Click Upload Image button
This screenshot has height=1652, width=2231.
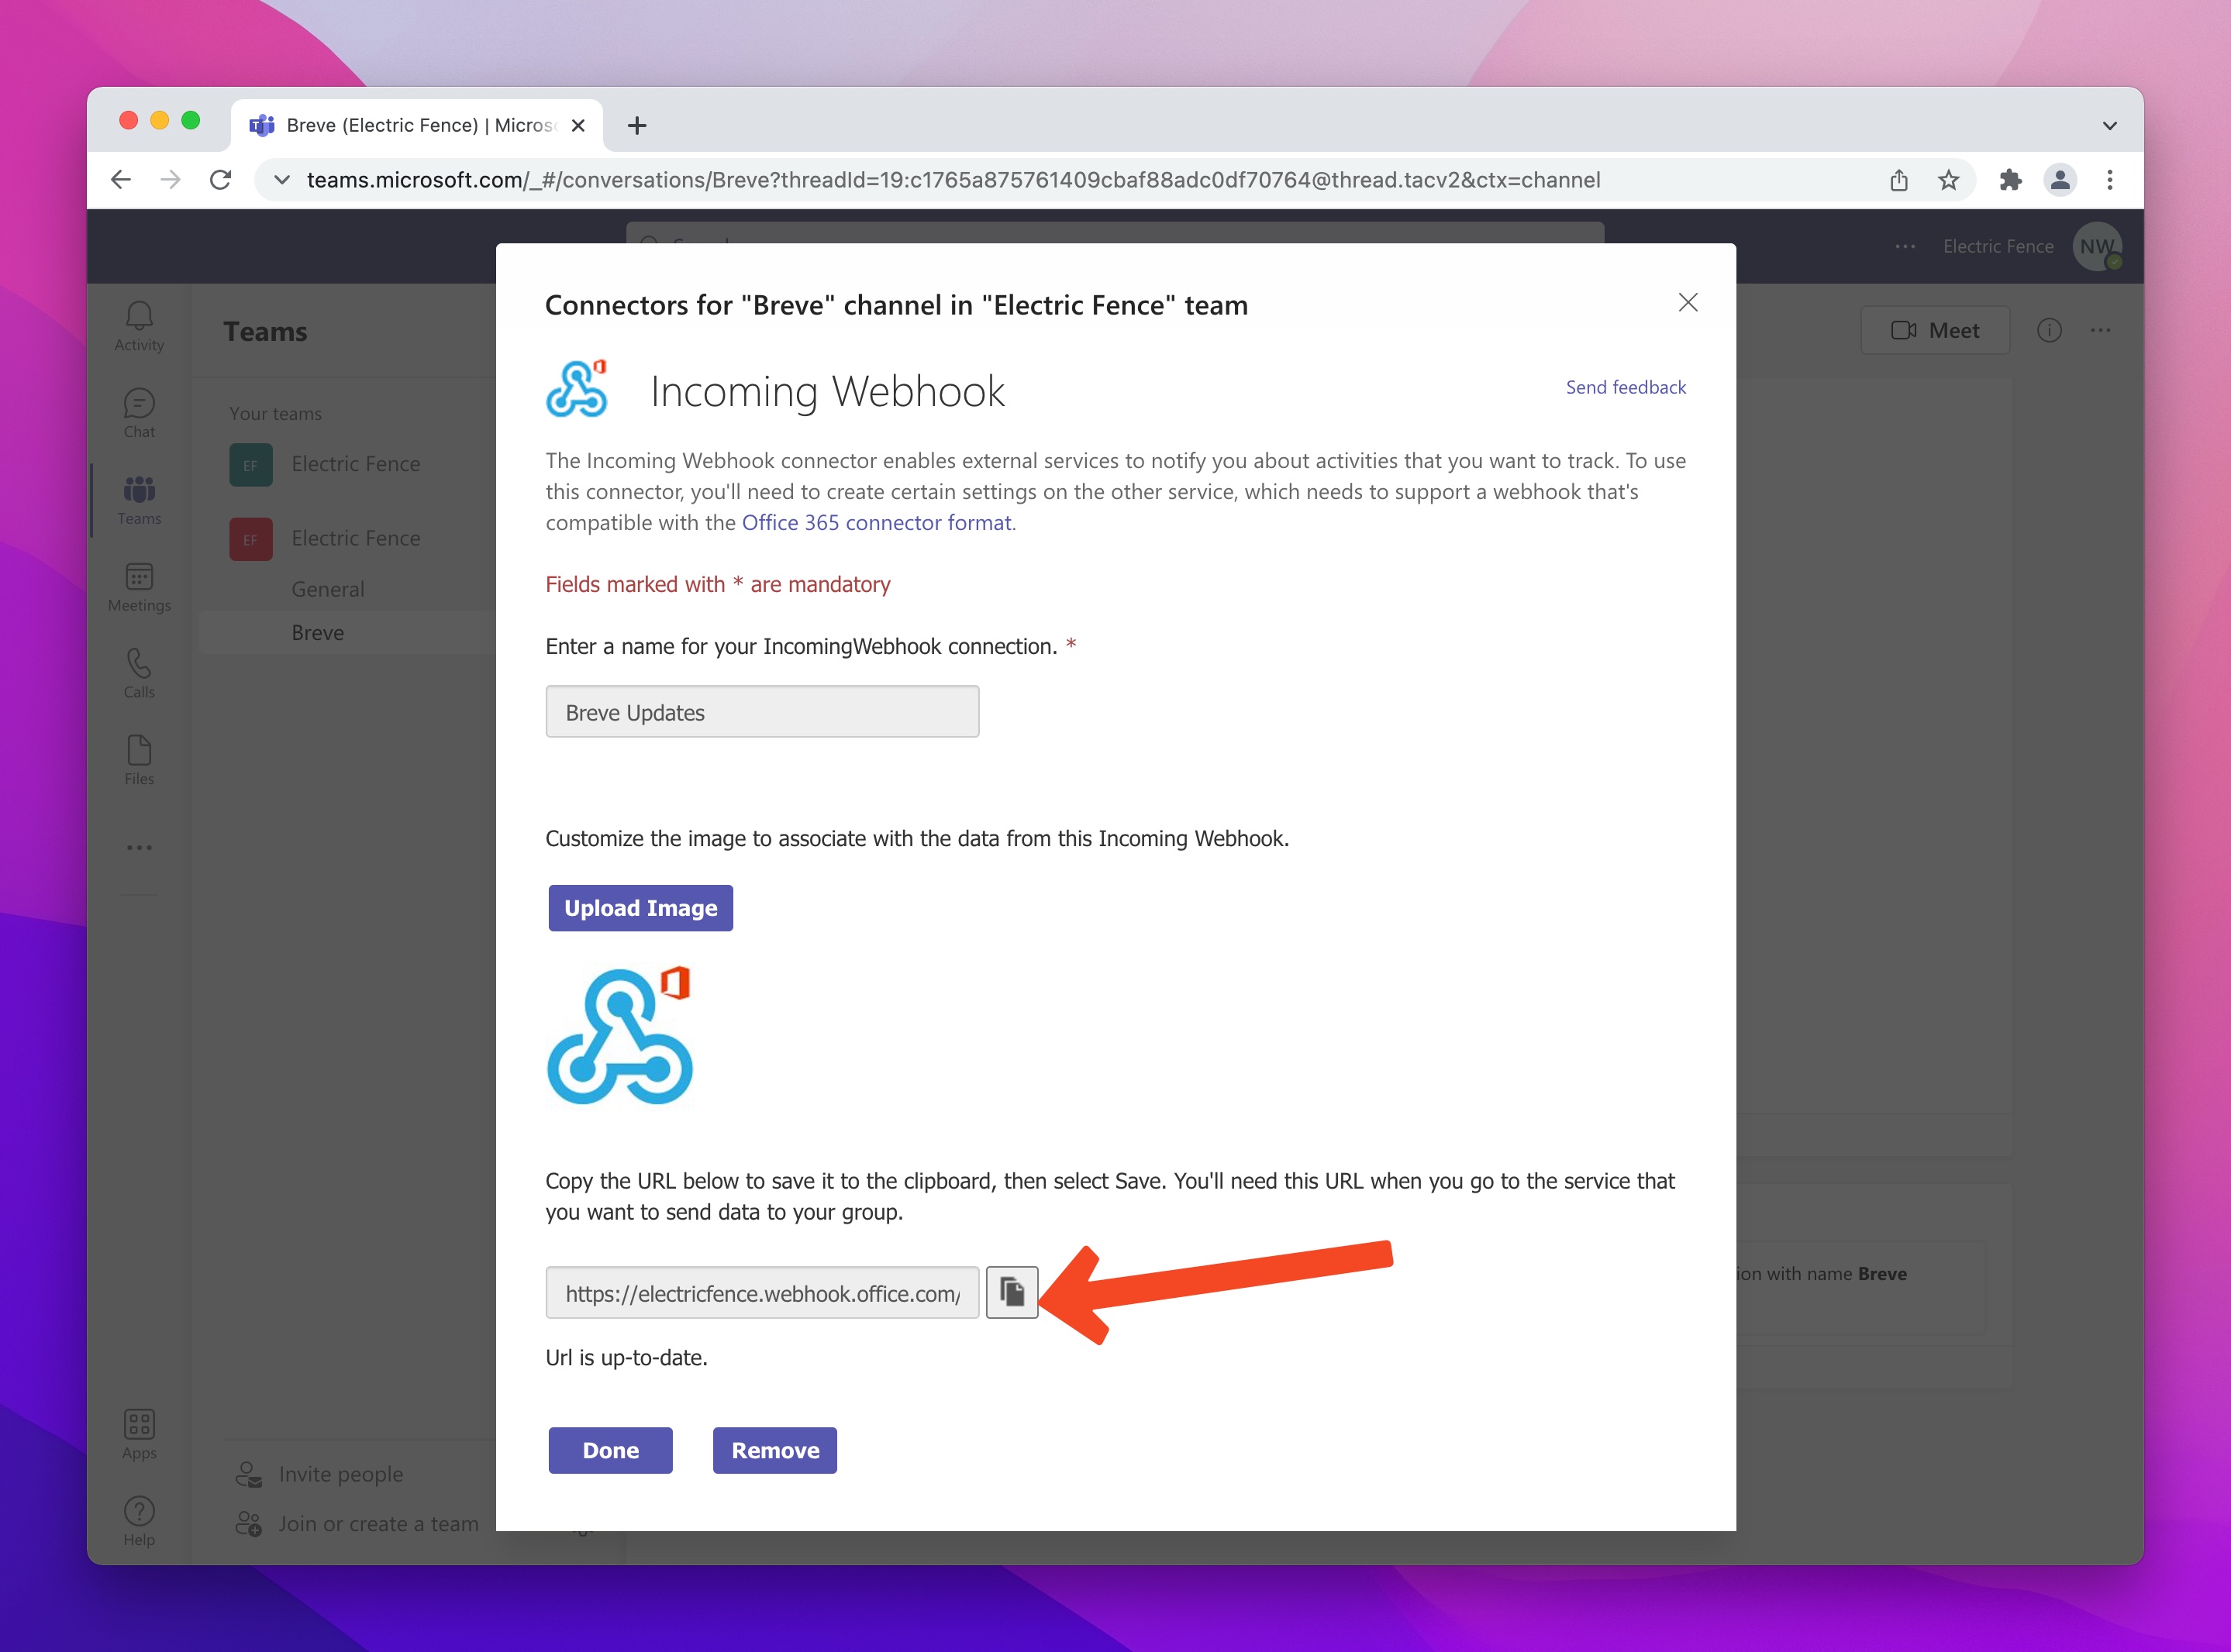[x=640, y=908]
